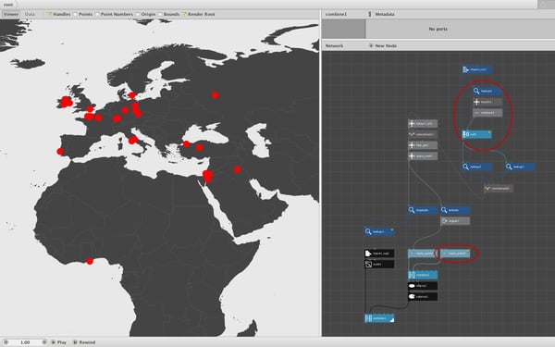Select the concatenate node below lookup1
This screenshot has width=555, height=347.
click(498, 189)
